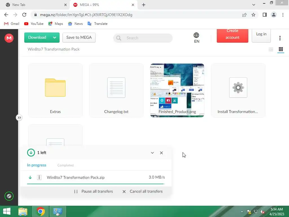289x217 pixels.
Task: Switch to grid thumbnail view
Action: pos(281,49)
